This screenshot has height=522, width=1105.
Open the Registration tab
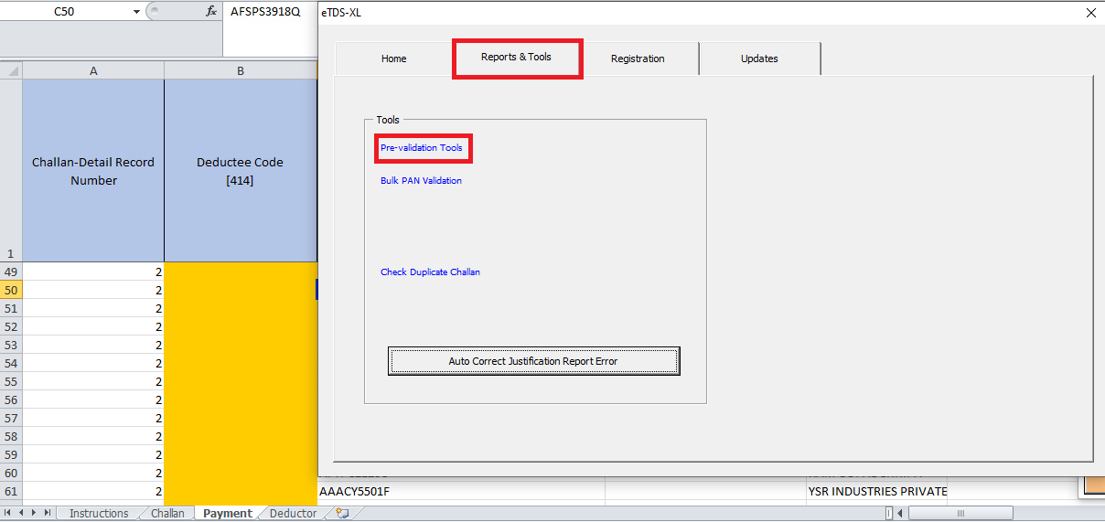[638, 59]
